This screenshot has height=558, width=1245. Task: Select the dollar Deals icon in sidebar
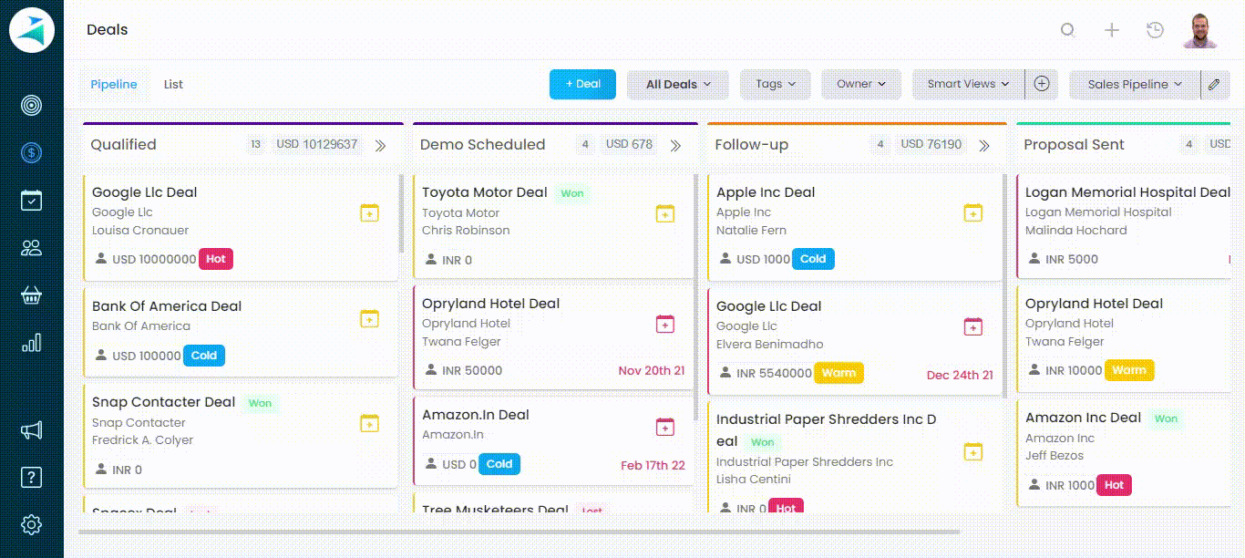click(x=32, y=152)
